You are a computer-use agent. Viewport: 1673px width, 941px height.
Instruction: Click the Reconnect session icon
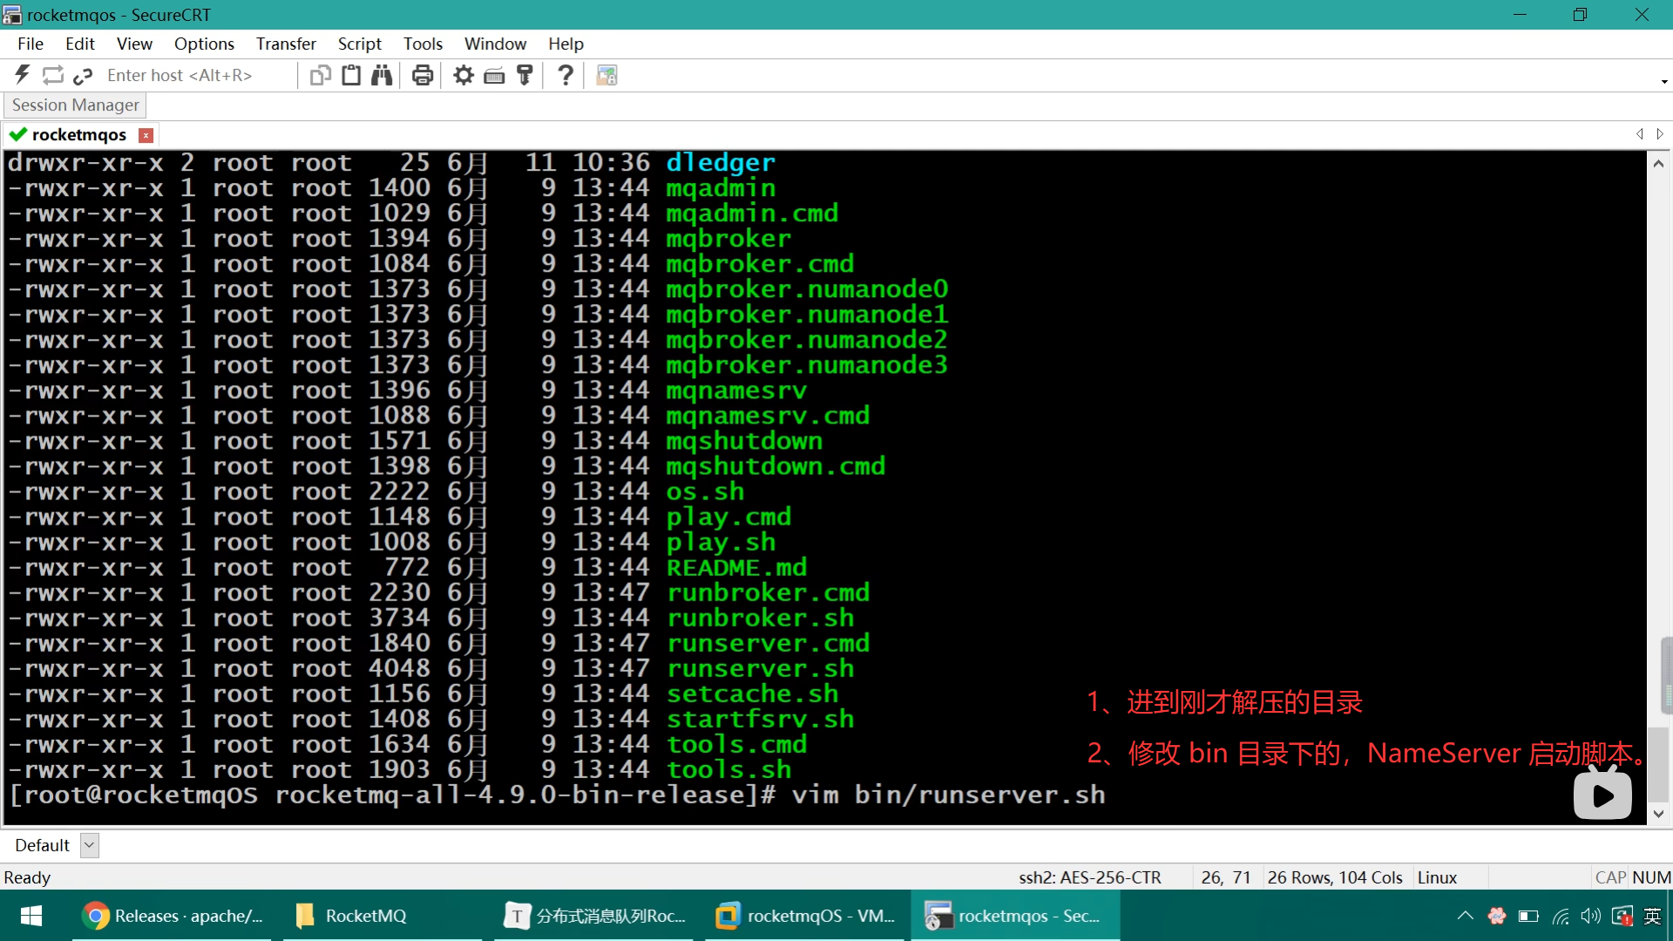point(53,75)
